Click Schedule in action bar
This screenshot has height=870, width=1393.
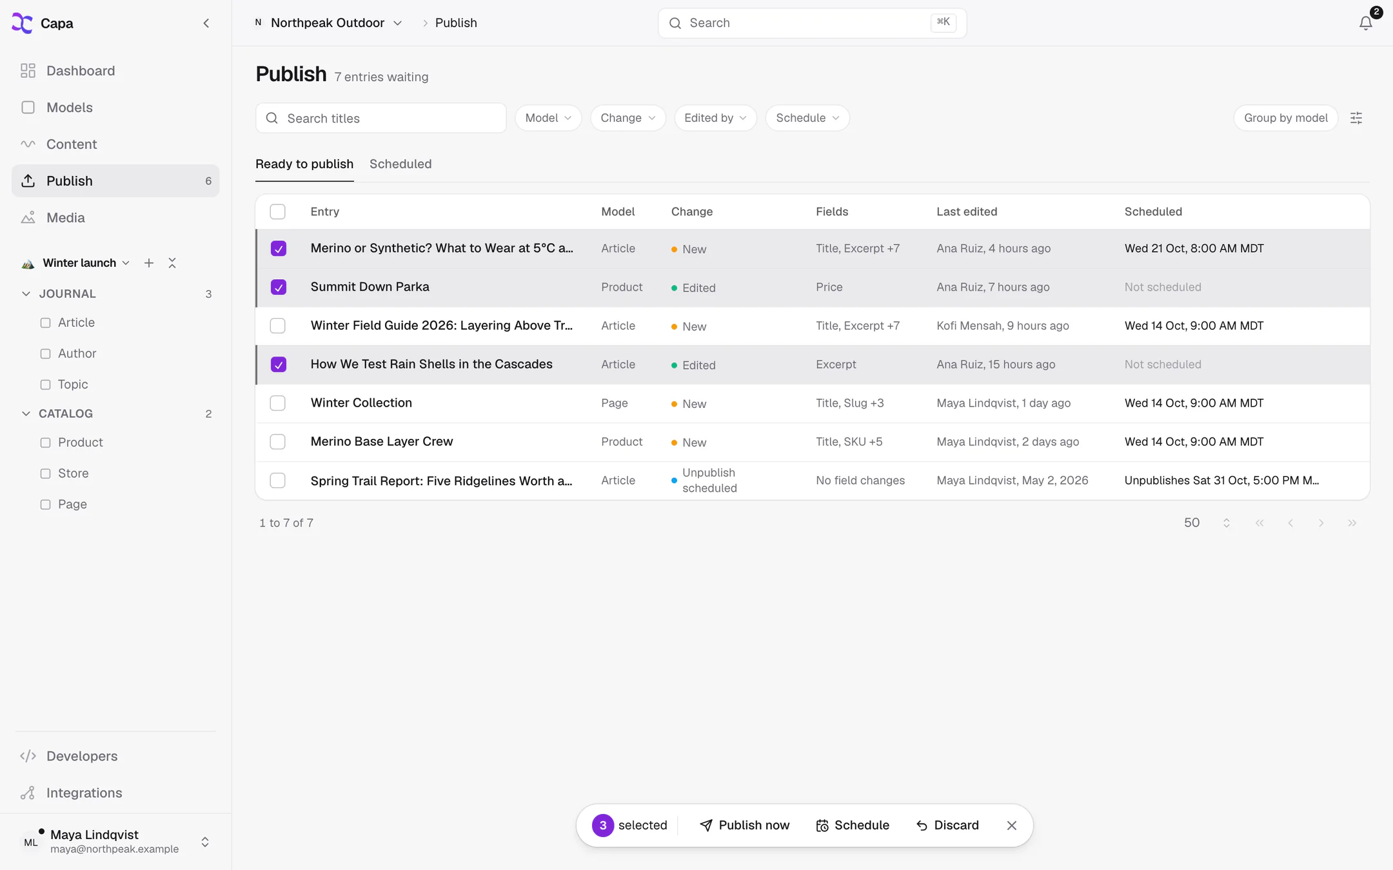point(852,826)
